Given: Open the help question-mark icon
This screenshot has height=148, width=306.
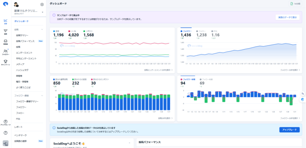Looking at the screenshot, I should (5, 133).
